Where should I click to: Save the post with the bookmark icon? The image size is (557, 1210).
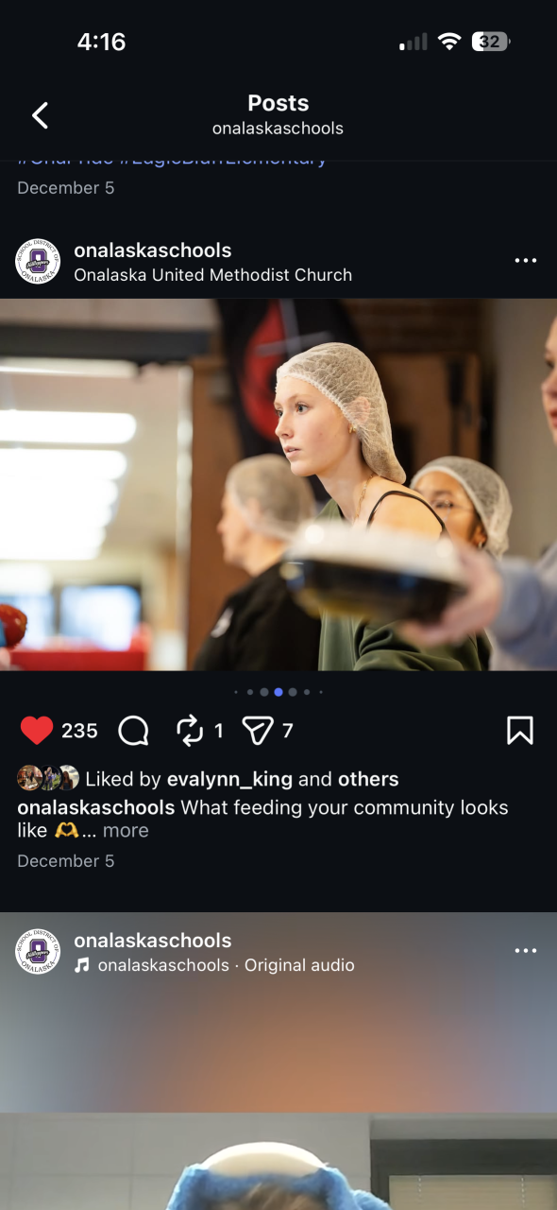(x=520, y=730)
